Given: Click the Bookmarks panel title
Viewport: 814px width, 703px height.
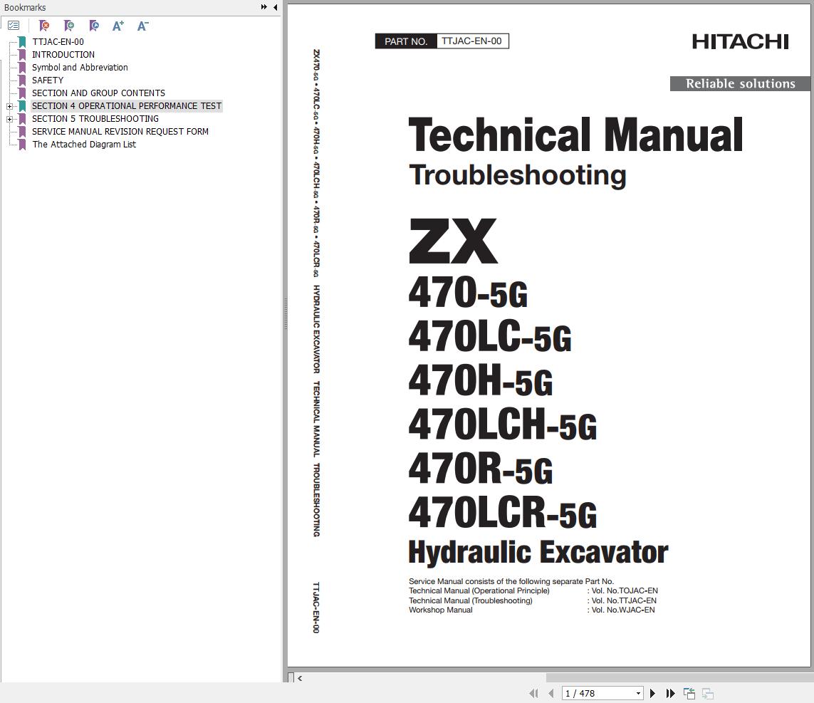Looking at the screenshot, I should (25, 7).
